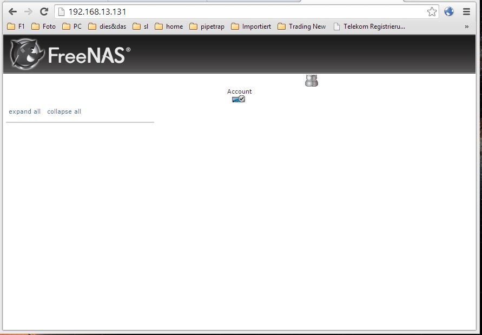This screenshot has width=482, height=335.
Task: Click the expand all link
Action: [24, 111]
